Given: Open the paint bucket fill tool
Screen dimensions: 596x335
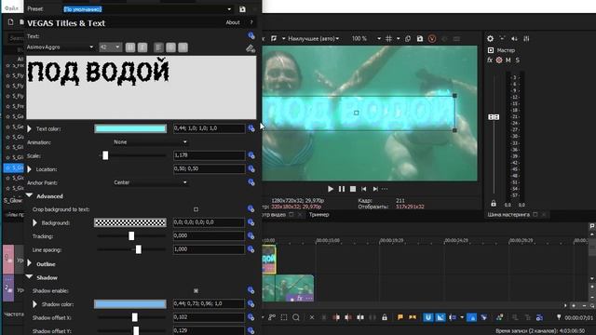Looking at the screenshot, I should point(251,48).
